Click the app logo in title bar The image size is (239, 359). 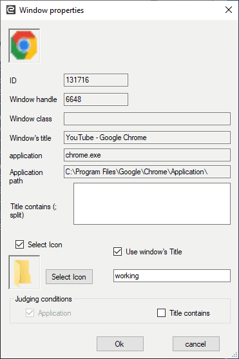[11, 10]
